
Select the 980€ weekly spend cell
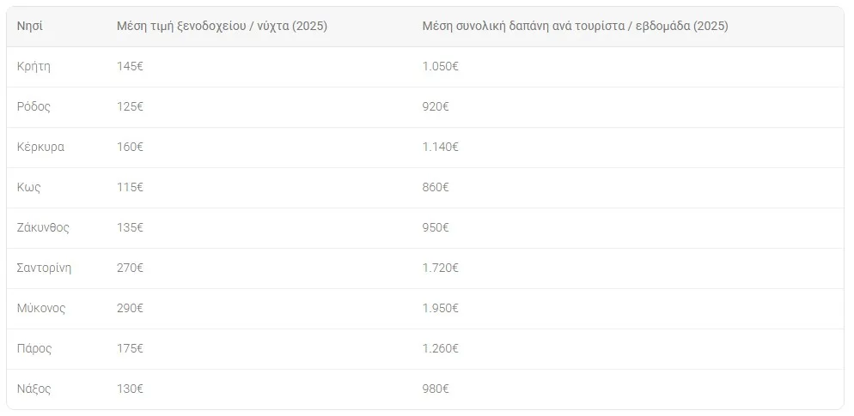436,389
